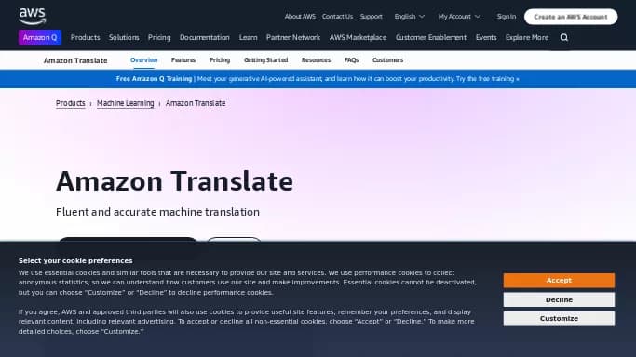
Task: Select the Resources tab
Action: (x=316, y=59)
